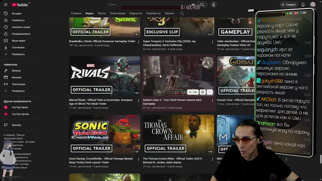
Task: Play the Corsair Cove thumbnail
Action: [x=236, y=76]
